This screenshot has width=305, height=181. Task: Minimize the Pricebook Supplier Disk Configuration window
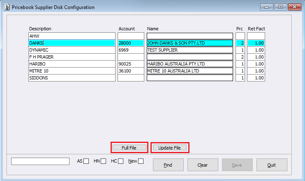click(x=267, y=7)
